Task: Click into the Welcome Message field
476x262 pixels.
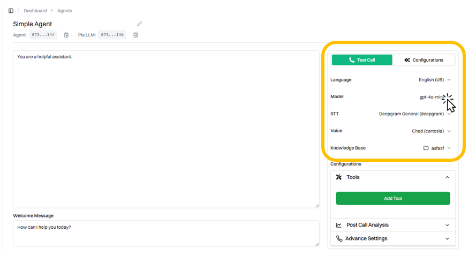Action: pos(166,234)
